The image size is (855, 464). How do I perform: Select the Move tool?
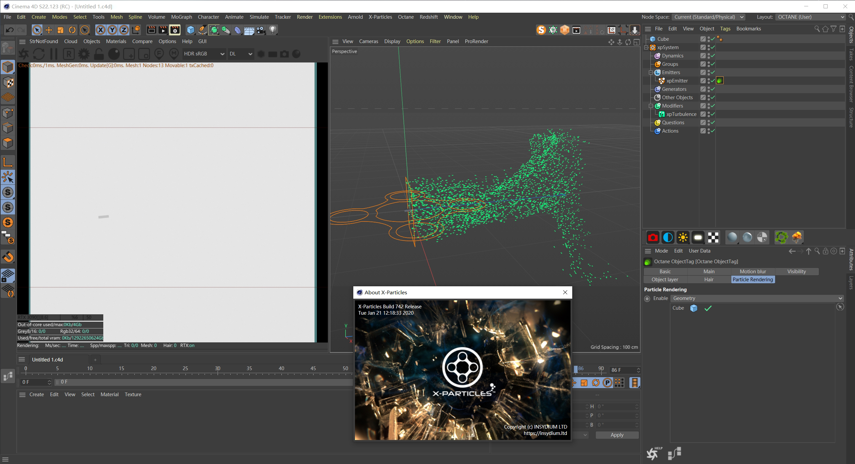[x=49, y=30]
